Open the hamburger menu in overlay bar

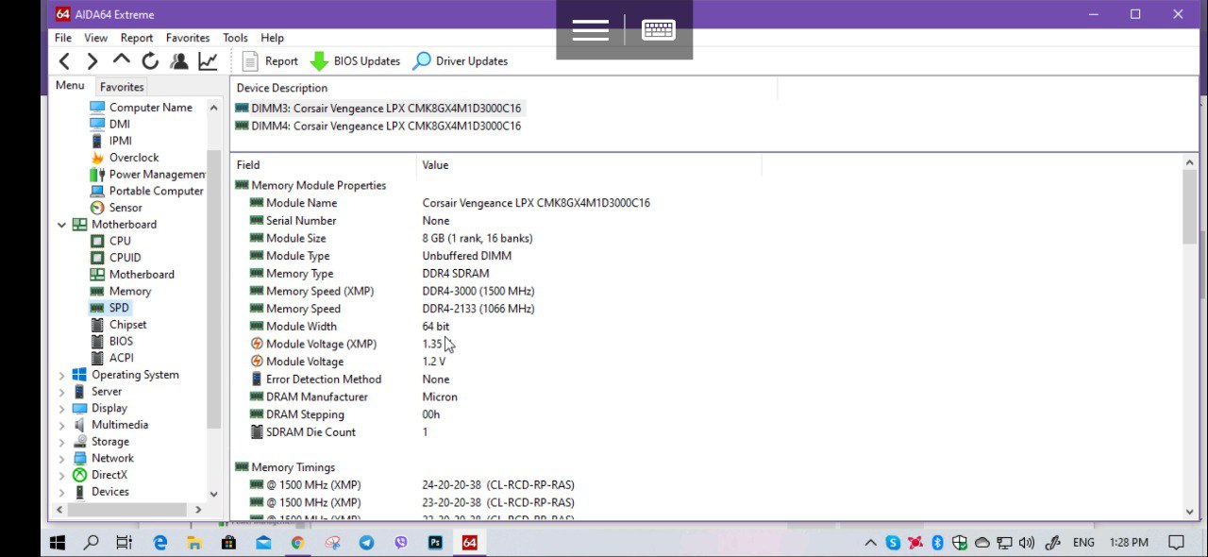pos(590,30)
